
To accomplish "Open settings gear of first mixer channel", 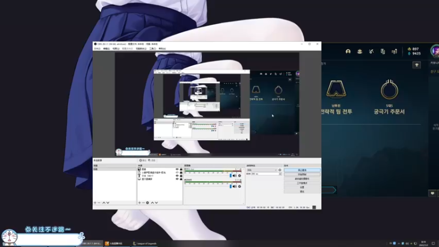I will pyautogui.click(x=239, y=176).
